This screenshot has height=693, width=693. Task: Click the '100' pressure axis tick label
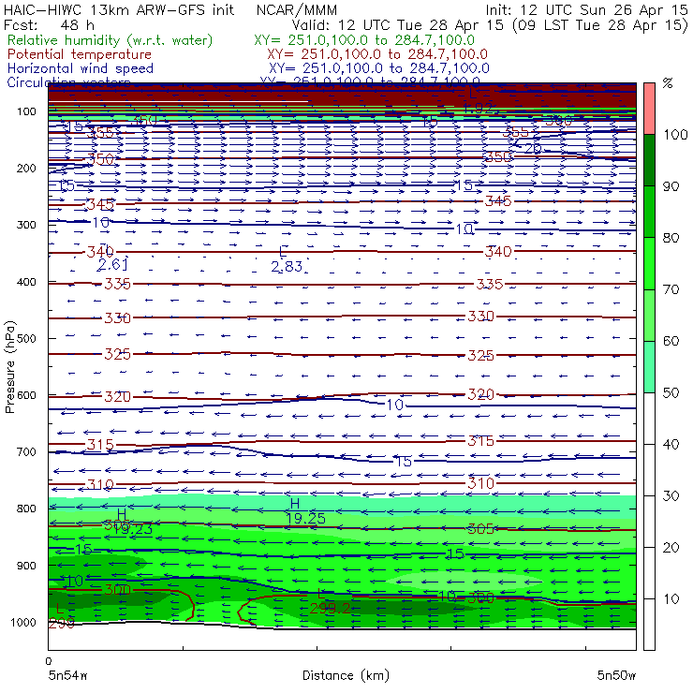point(26,111)
